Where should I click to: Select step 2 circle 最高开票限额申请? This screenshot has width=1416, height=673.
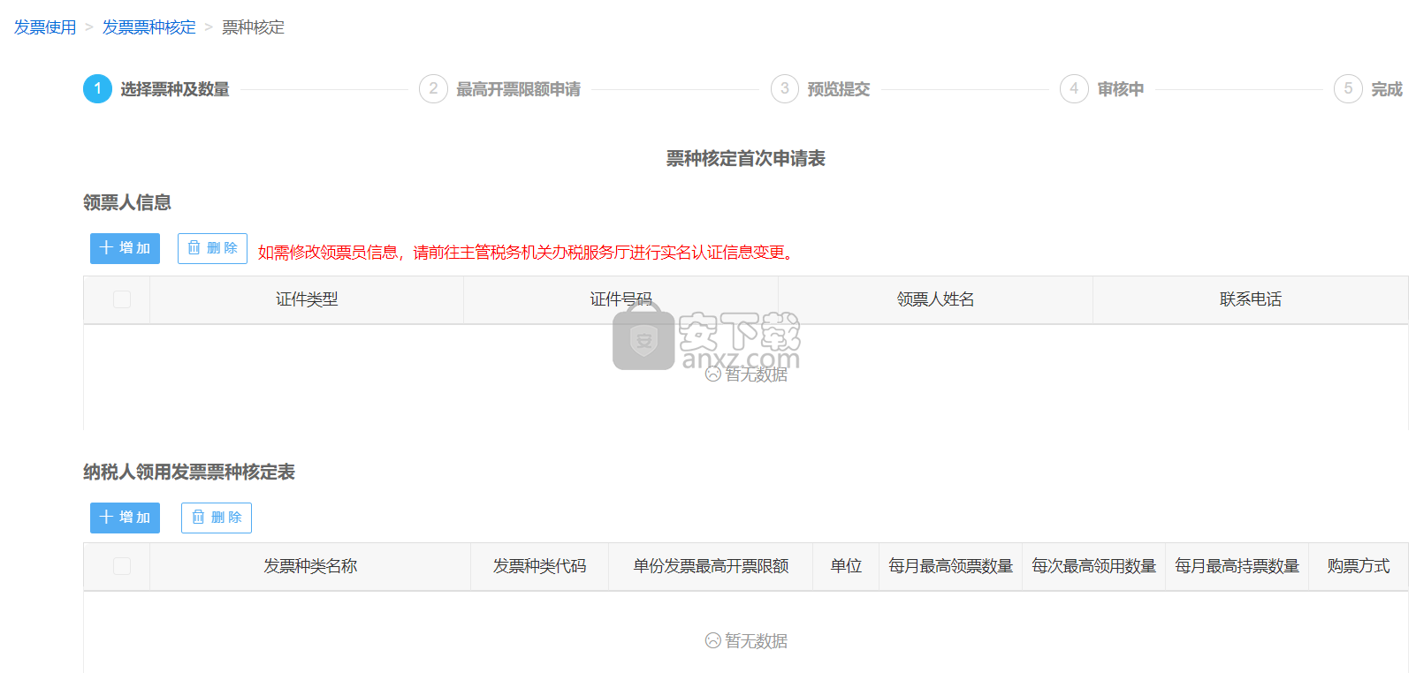coord(433,88)
